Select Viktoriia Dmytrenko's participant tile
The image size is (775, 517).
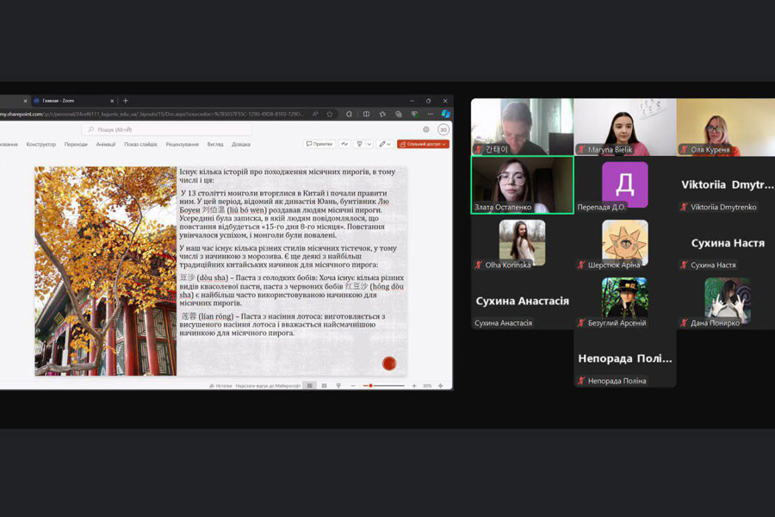click(x=726, y=185)
